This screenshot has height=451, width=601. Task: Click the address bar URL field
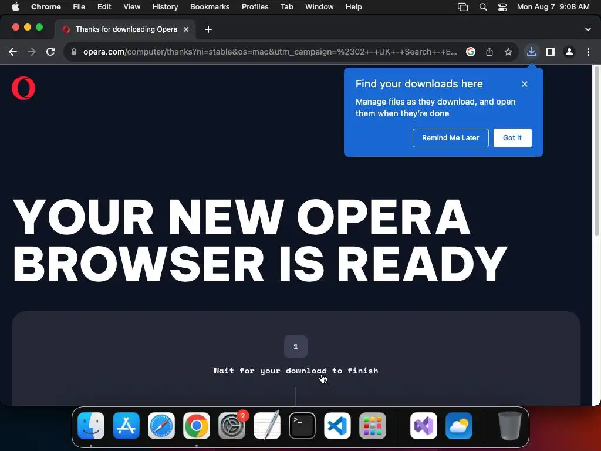270,52
